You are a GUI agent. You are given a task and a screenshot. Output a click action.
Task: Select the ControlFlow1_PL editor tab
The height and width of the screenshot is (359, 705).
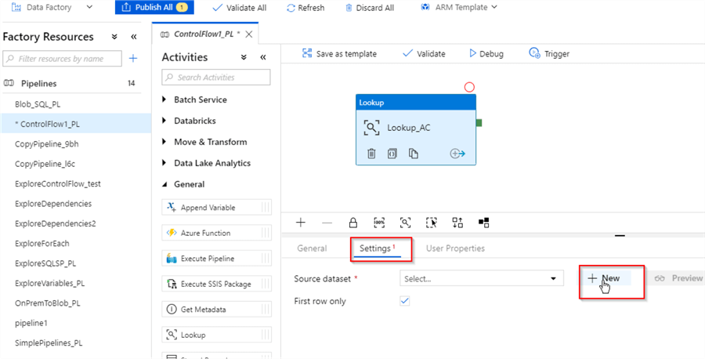click(x=207, y=34)
